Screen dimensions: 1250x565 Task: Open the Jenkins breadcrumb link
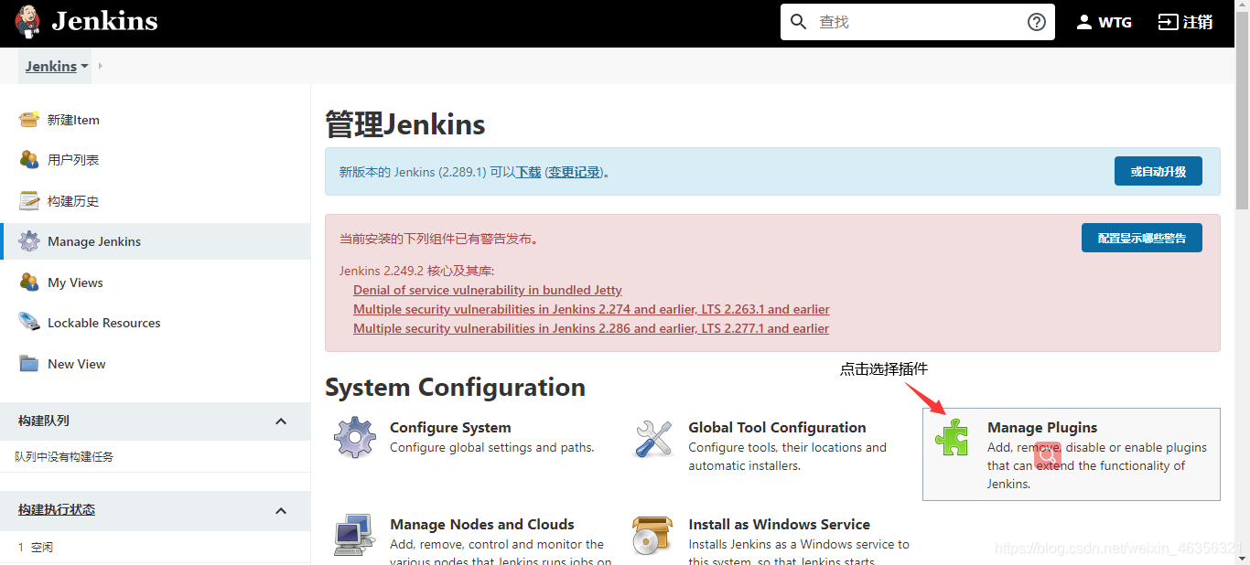pos(51,66)
